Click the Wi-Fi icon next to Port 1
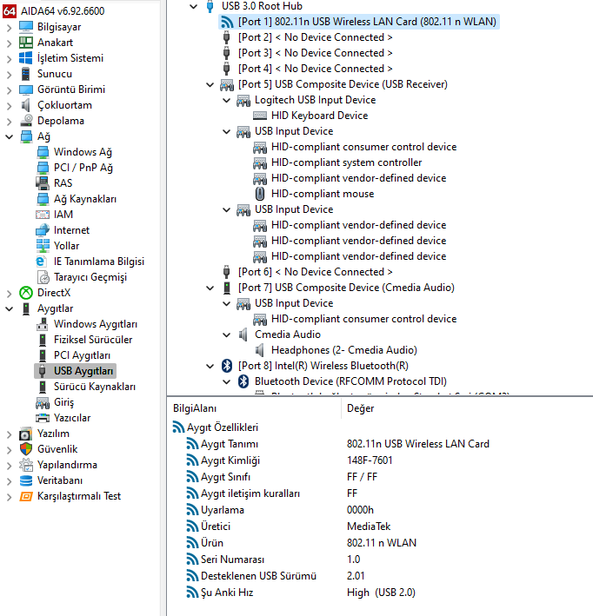Image resolution: width=593 pixels, height=616 pixels. [226, 22]
